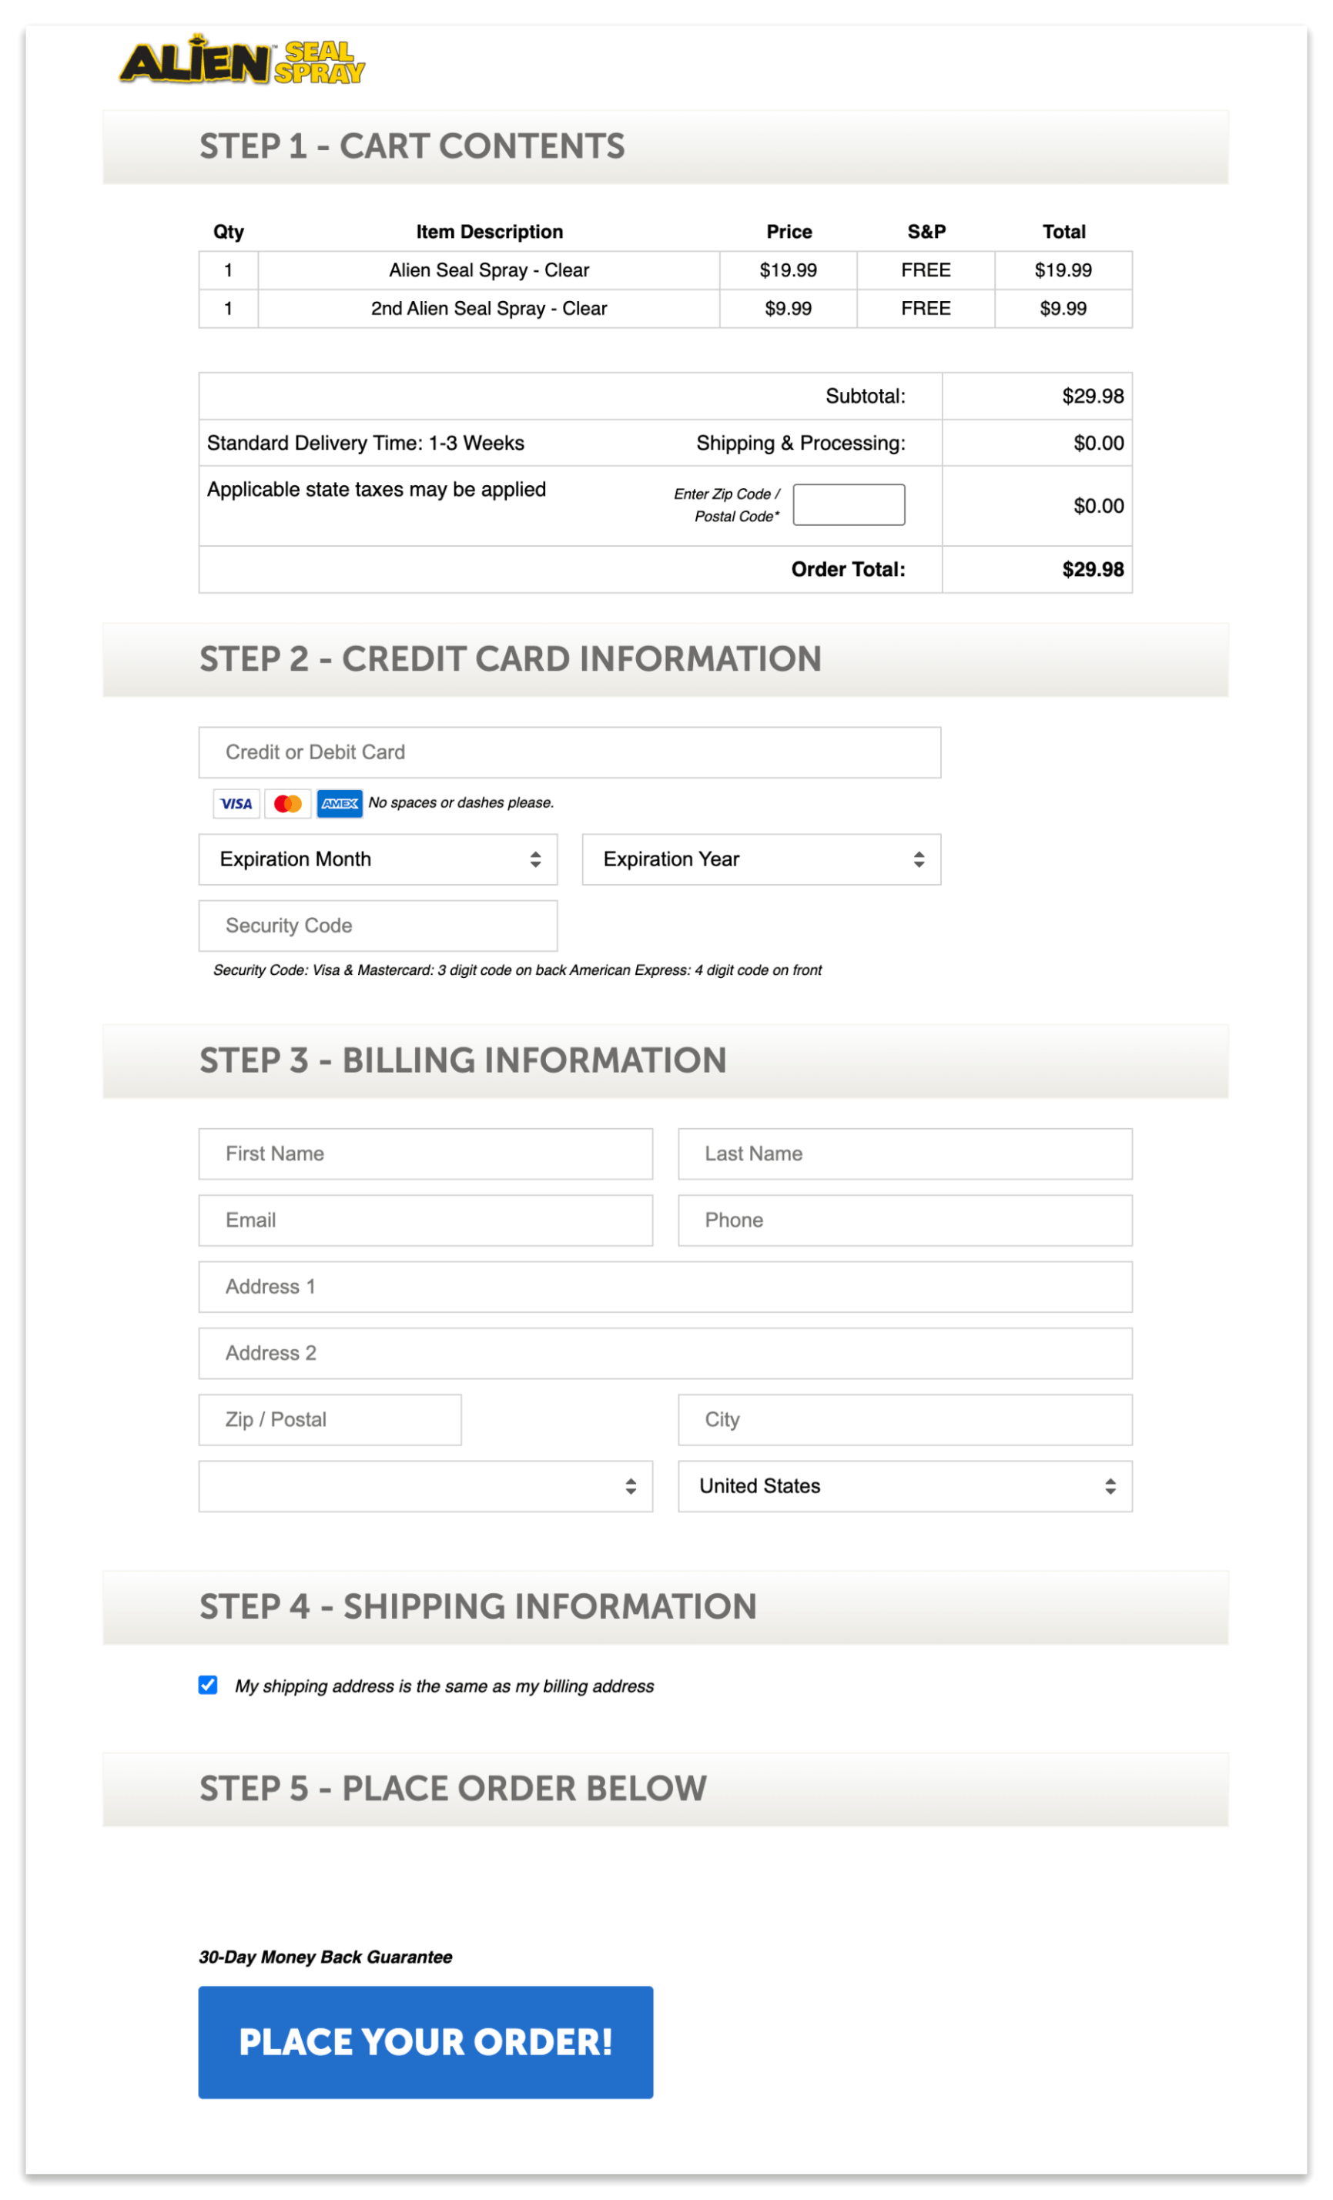
Task: Click the Security Code field
Action: pyautogui.click(x=377, y=925)
